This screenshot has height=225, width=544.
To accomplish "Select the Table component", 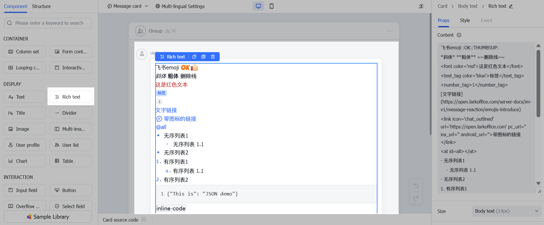I will tap(71, 161).
